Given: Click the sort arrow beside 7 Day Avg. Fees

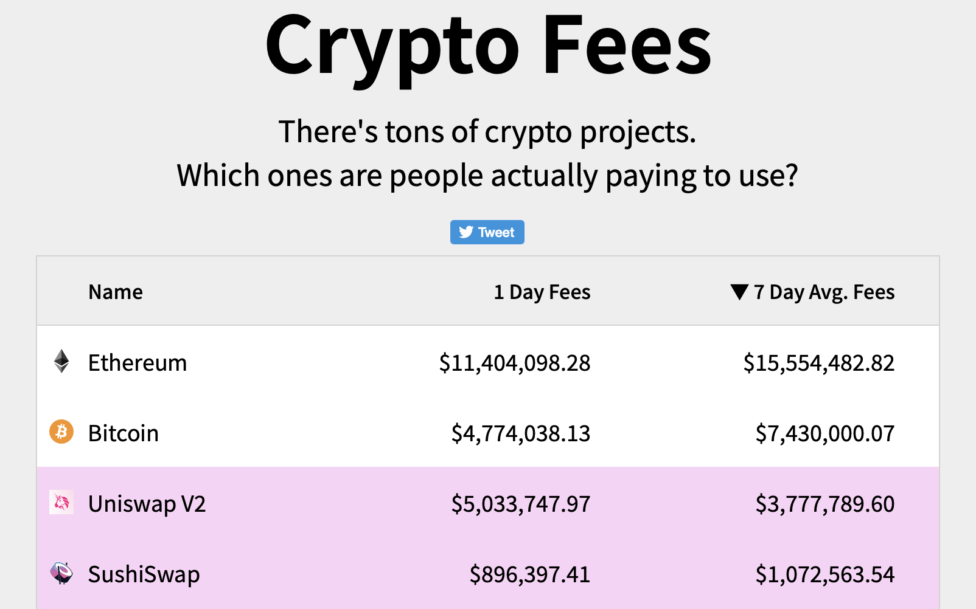Looking at the screenshot, I should click(739, 292).
